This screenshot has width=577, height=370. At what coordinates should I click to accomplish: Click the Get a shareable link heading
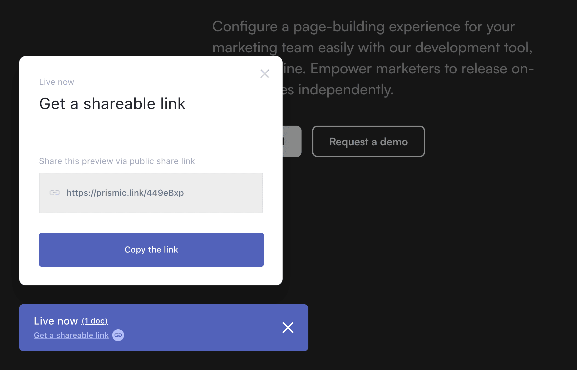point(112,104)
